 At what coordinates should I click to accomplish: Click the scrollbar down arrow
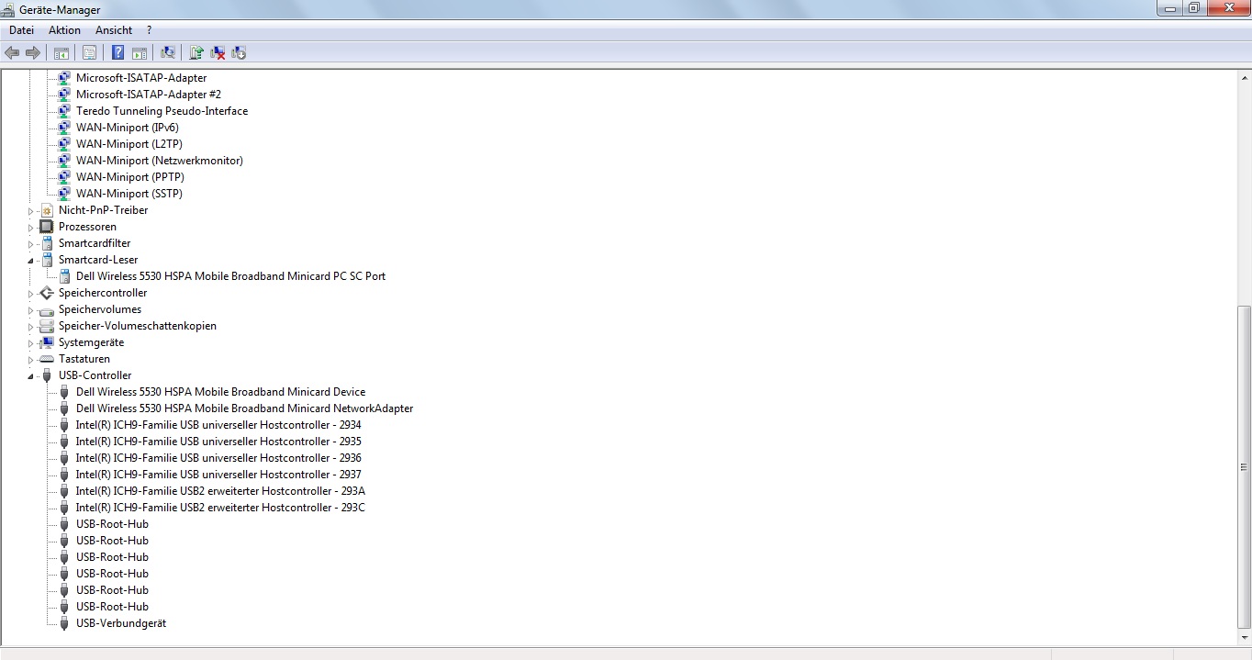click(x=1245, y=639)
